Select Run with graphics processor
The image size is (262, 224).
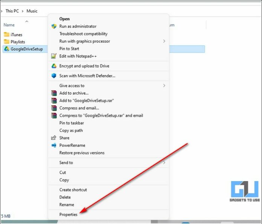coord(85,41)
